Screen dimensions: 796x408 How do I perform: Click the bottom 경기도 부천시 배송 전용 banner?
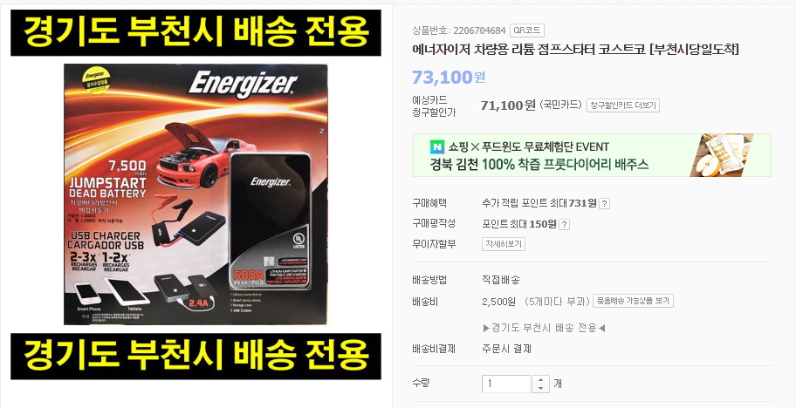196,357
